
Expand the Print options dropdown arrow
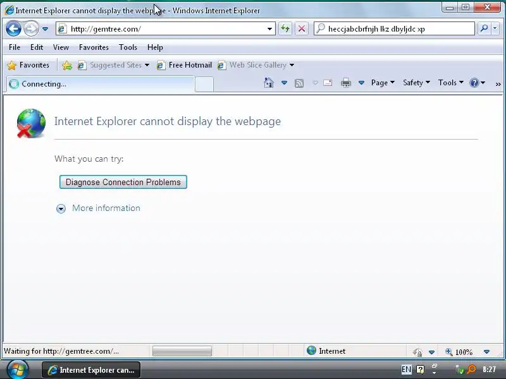pos(361,83)
